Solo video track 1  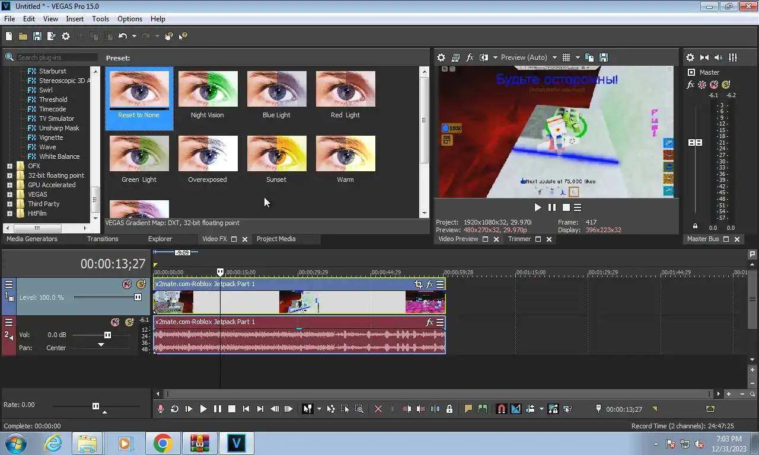[x=141, y=284]
